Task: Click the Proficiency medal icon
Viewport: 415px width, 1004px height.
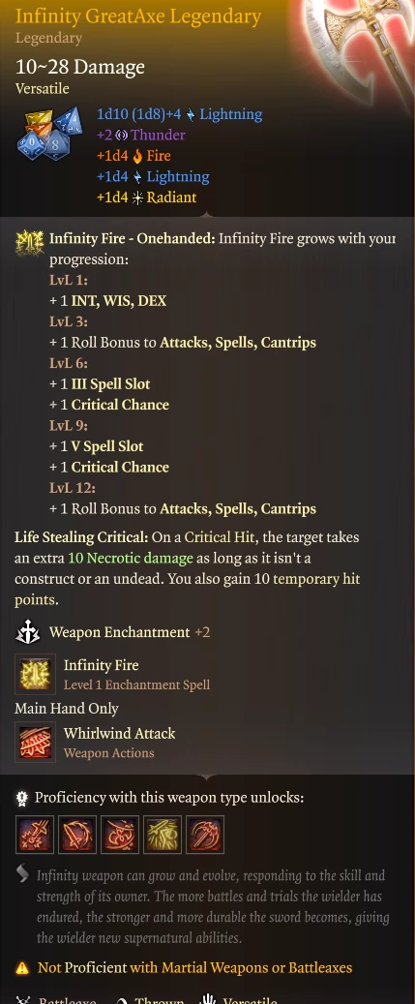Action: pyautogui.click(x=22, y=798)
